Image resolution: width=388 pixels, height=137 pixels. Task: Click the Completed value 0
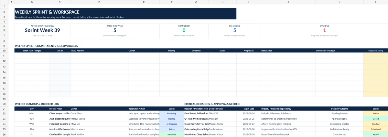pyautogui.click(x=184, y=30)
